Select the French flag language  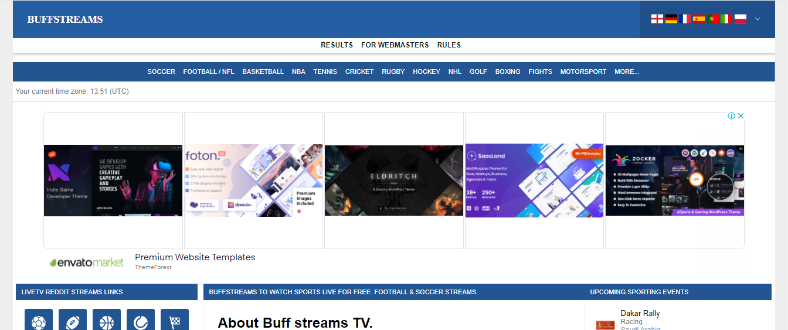pos(685,19)
